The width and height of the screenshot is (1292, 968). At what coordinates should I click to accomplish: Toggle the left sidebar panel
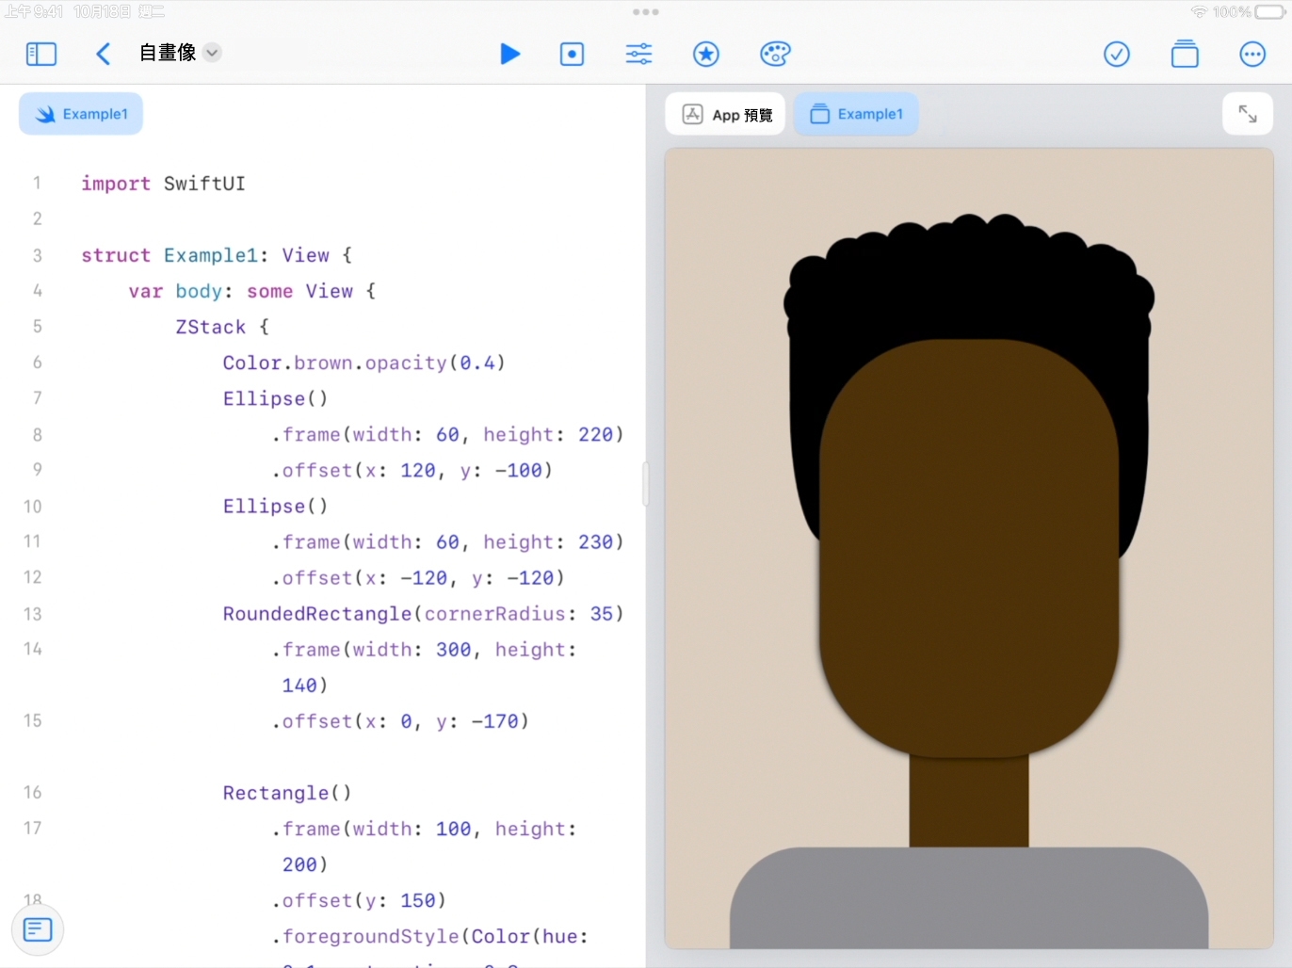(41, 54)
